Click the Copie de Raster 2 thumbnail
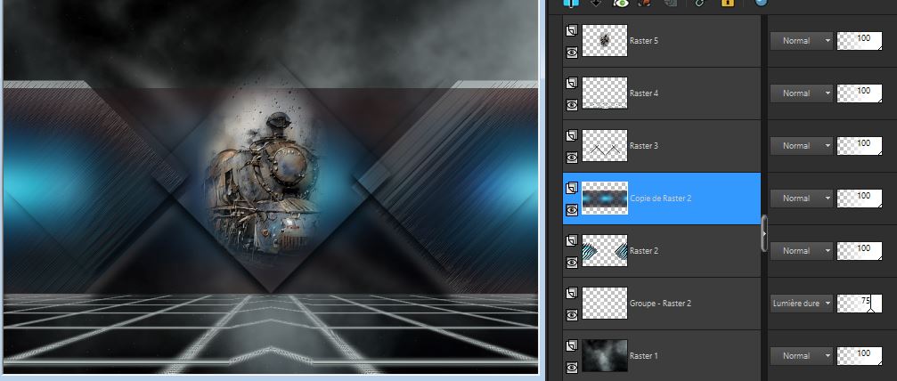Viewport: 897px width, 381px height. pyautogui.click(x=605, y=199)
